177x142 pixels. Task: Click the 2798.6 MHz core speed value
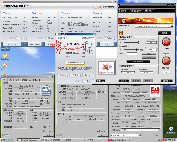[x=20, y=113]
